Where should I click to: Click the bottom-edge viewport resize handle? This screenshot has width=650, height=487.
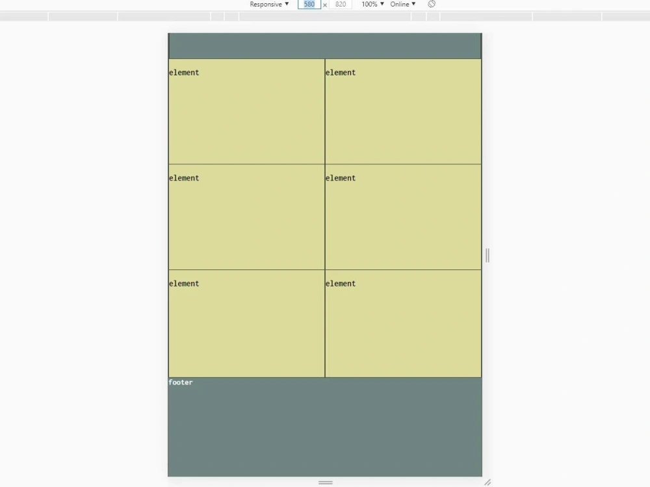[326, 482]
